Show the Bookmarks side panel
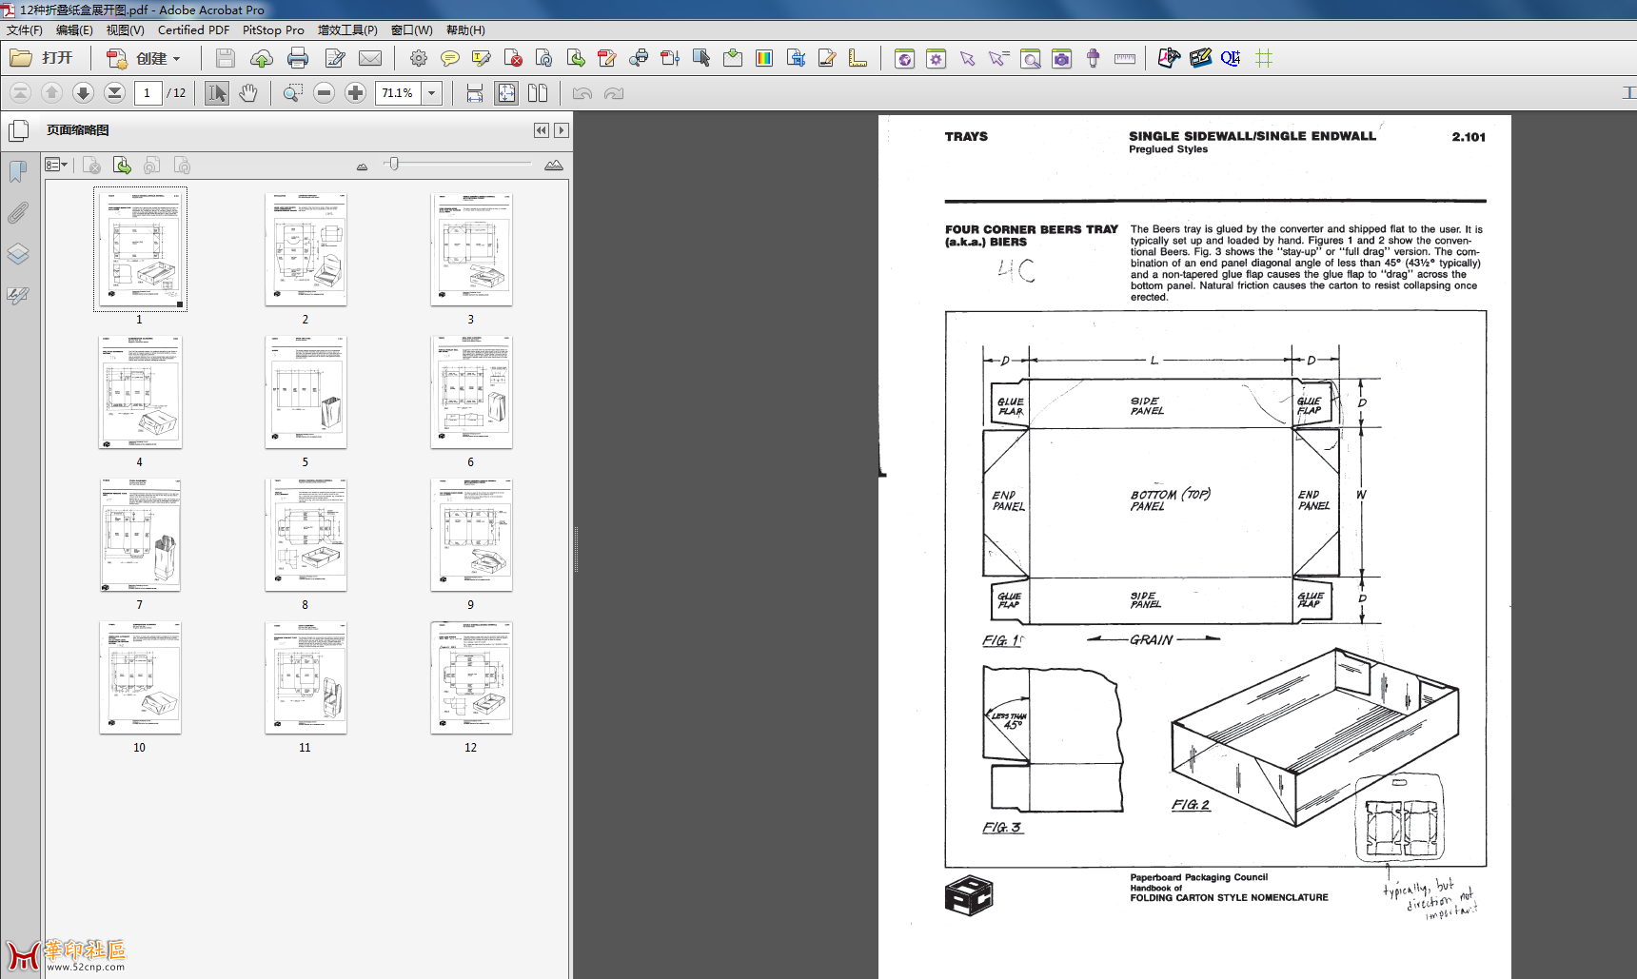The height and width of the screenshot is (979, 1637). (18, 171)
